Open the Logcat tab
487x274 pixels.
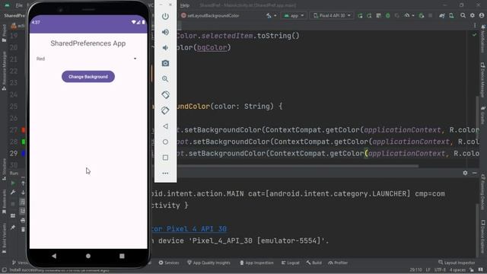(291, 263)
